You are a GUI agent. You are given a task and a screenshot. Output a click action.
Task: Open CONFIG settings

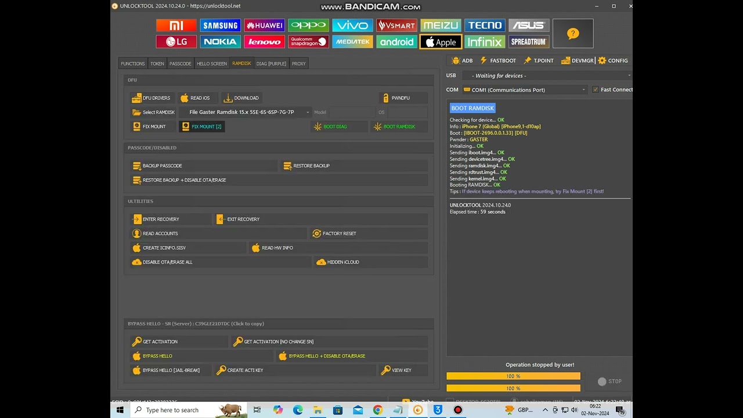613,60
